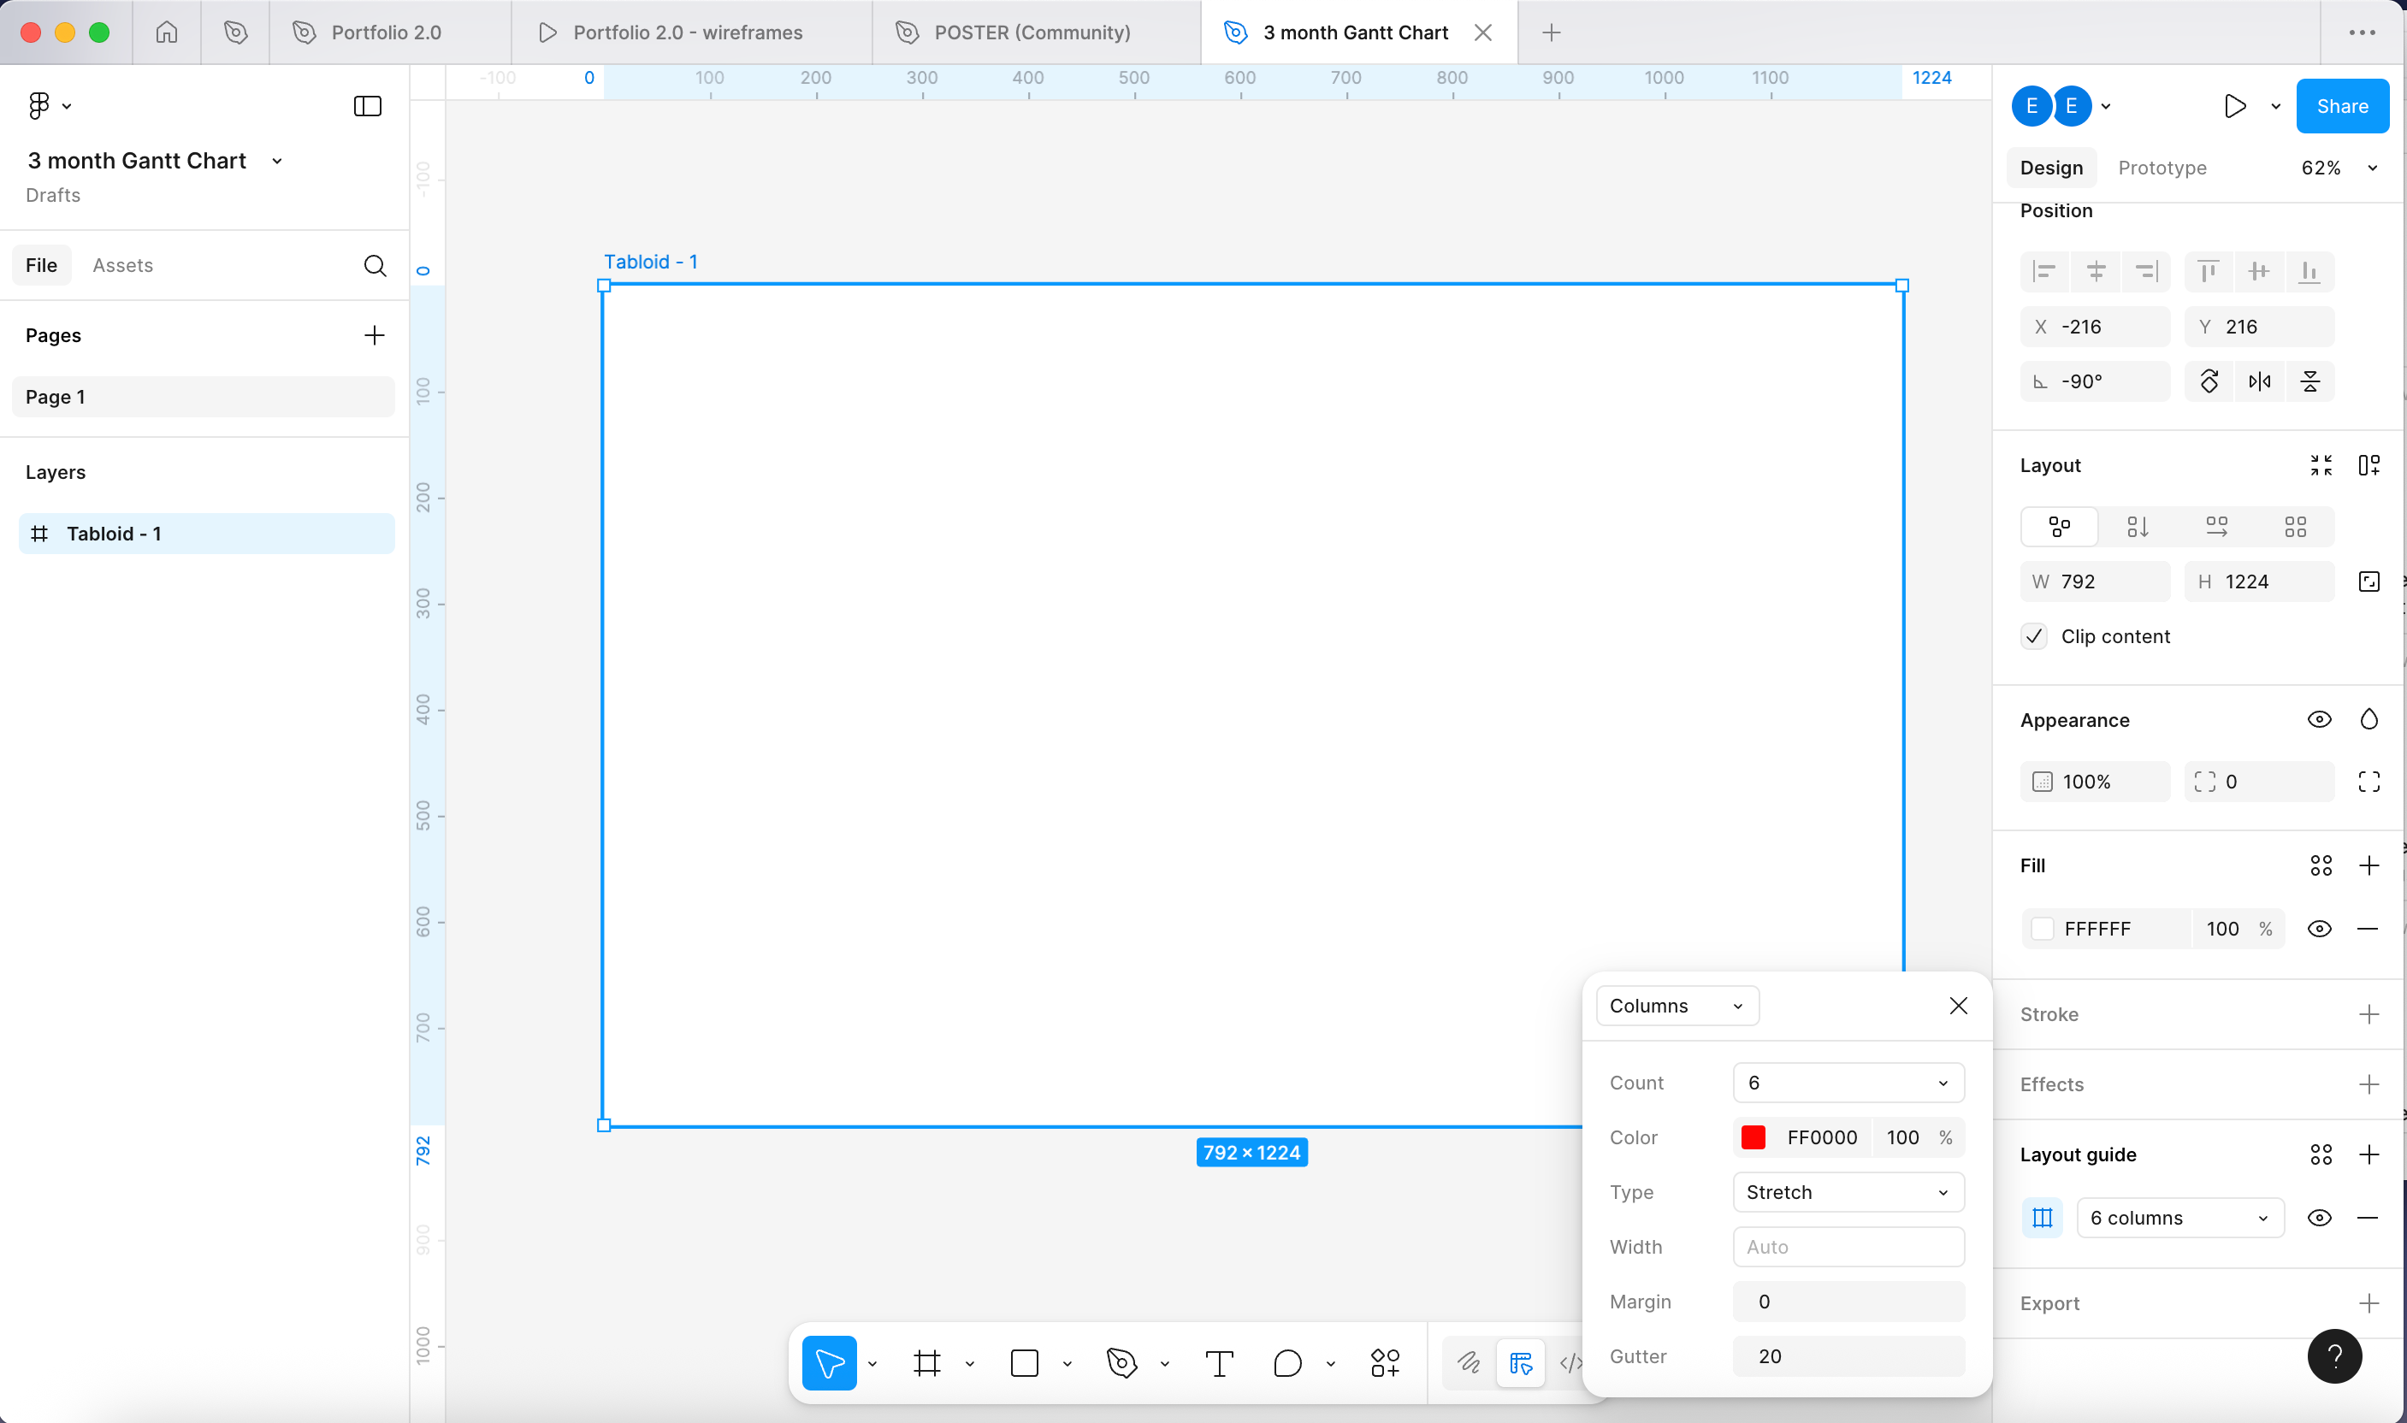Hide the 6 columns layout guide

[2319, 1218]
